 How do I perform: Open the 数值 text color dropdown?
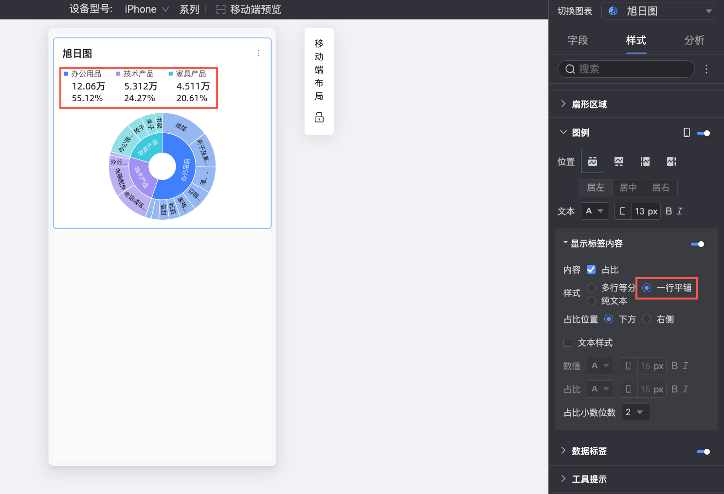point(600,366)
